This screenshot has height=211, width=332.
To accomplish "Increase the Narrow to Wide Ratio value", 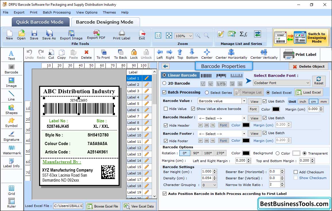I will [x=282, y=183].
